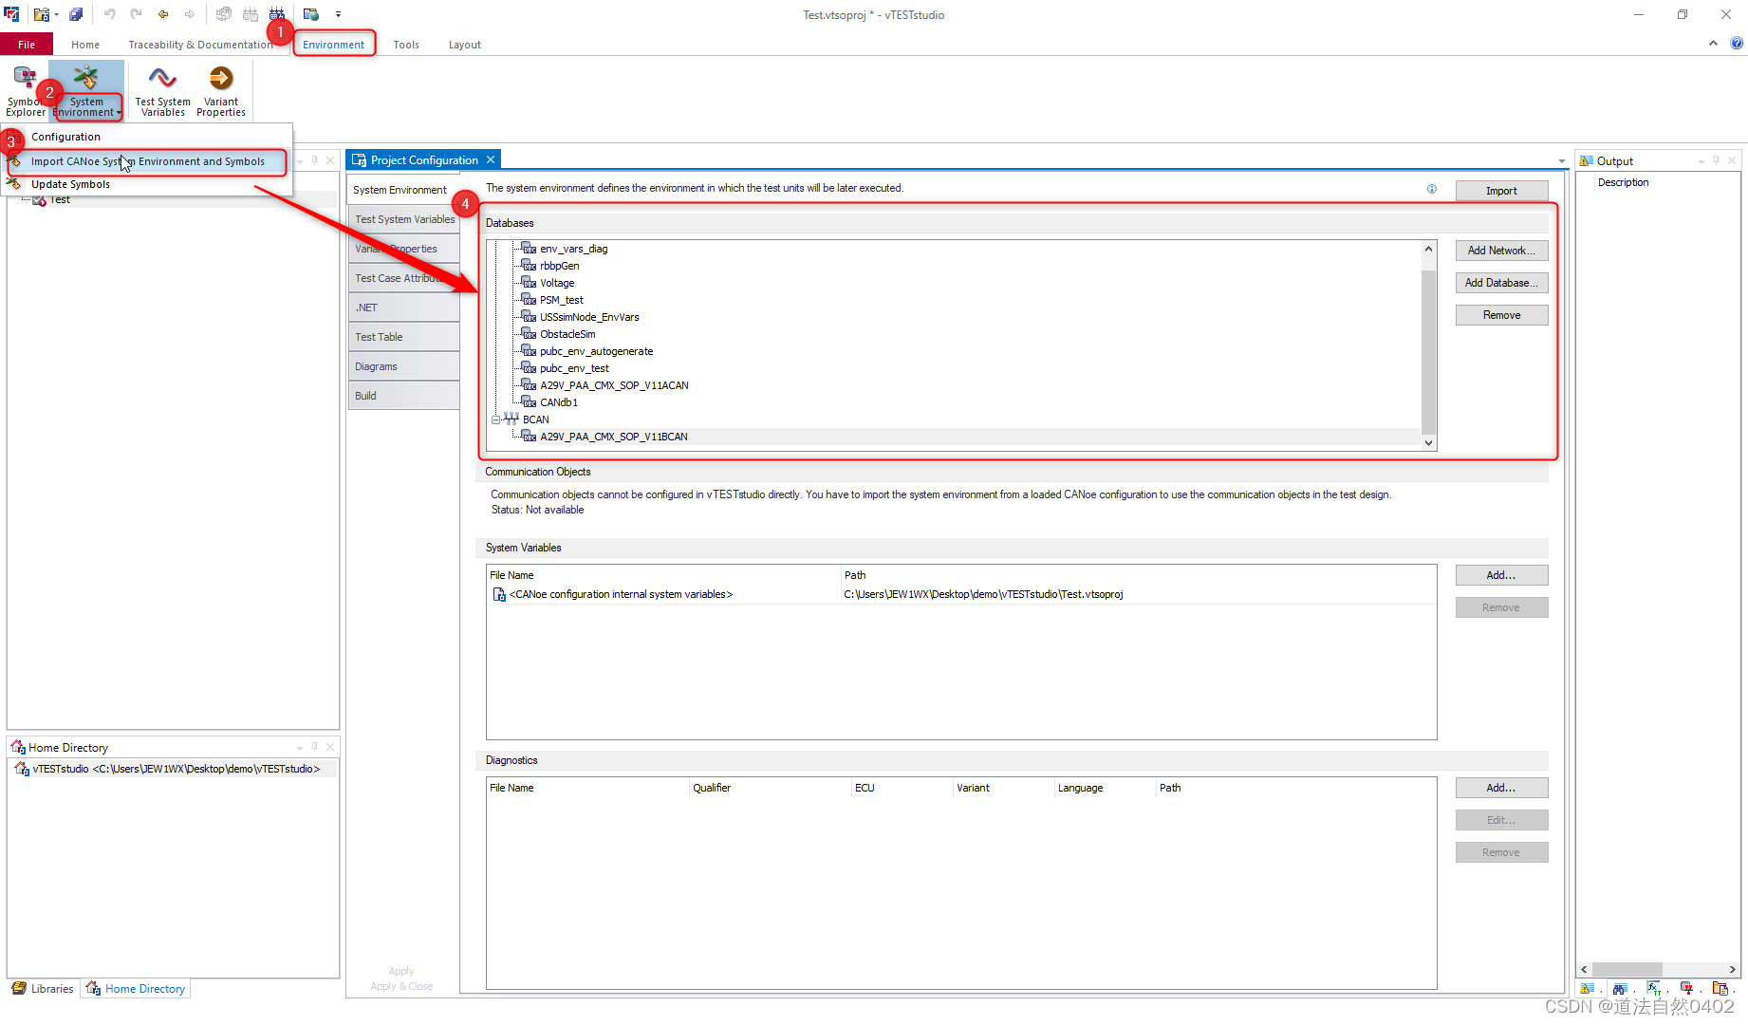
Task: Click the Undo icon in quick access toolbar
Action: 109,13
